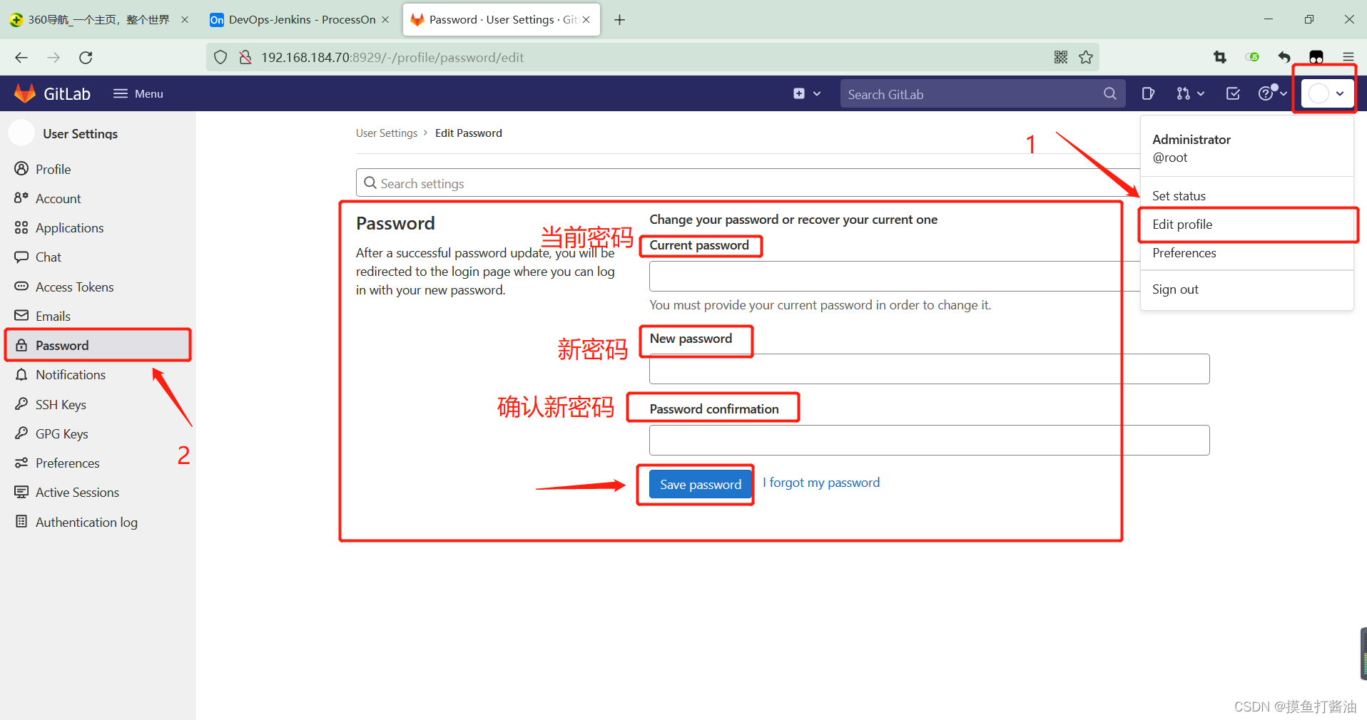Open a new browser tab

click(619, 20)
